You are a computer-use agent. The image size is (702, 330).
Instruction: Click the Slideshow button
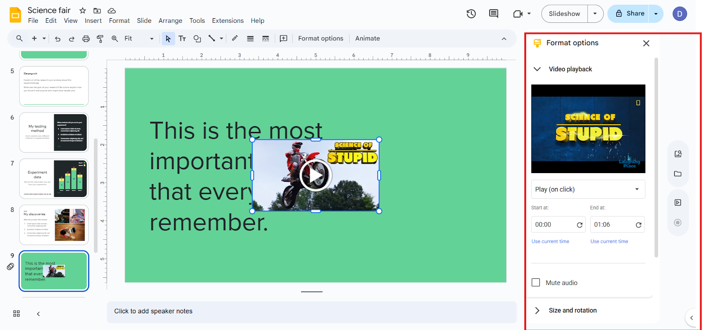pyautogui.click(x=564, y=14)
